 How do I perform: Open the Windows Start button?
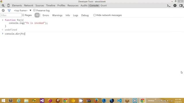point(3,100)
